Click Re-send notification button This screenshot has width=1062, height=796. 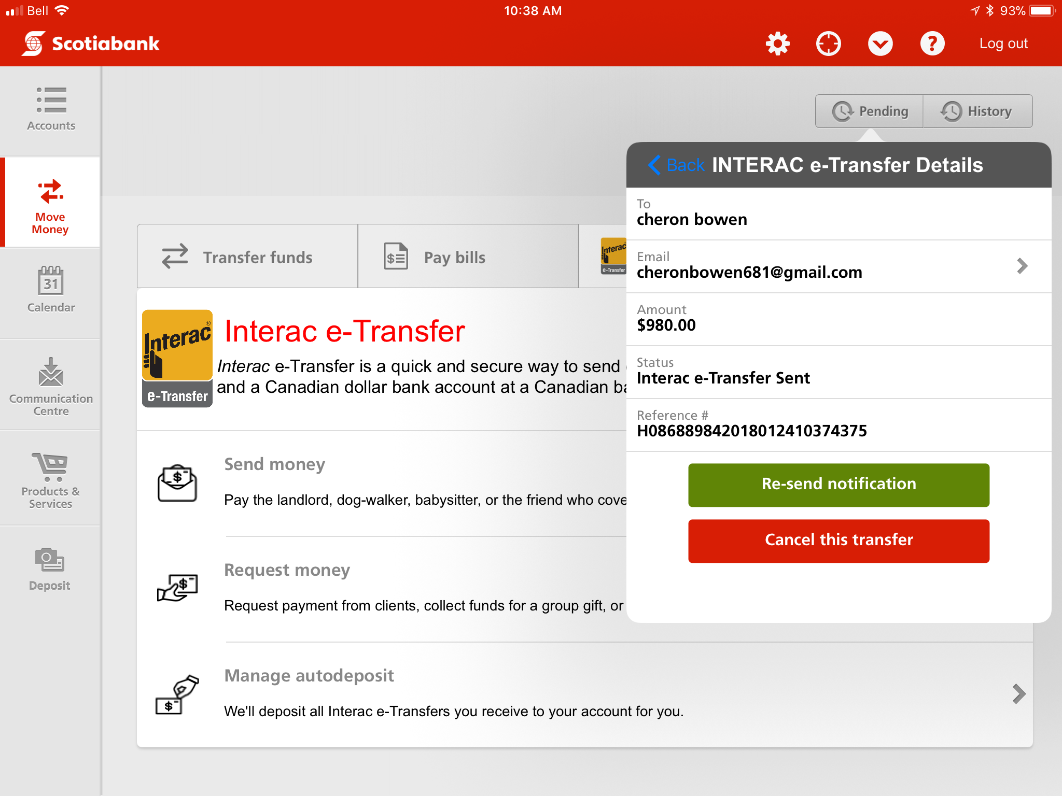pos(839,485)
